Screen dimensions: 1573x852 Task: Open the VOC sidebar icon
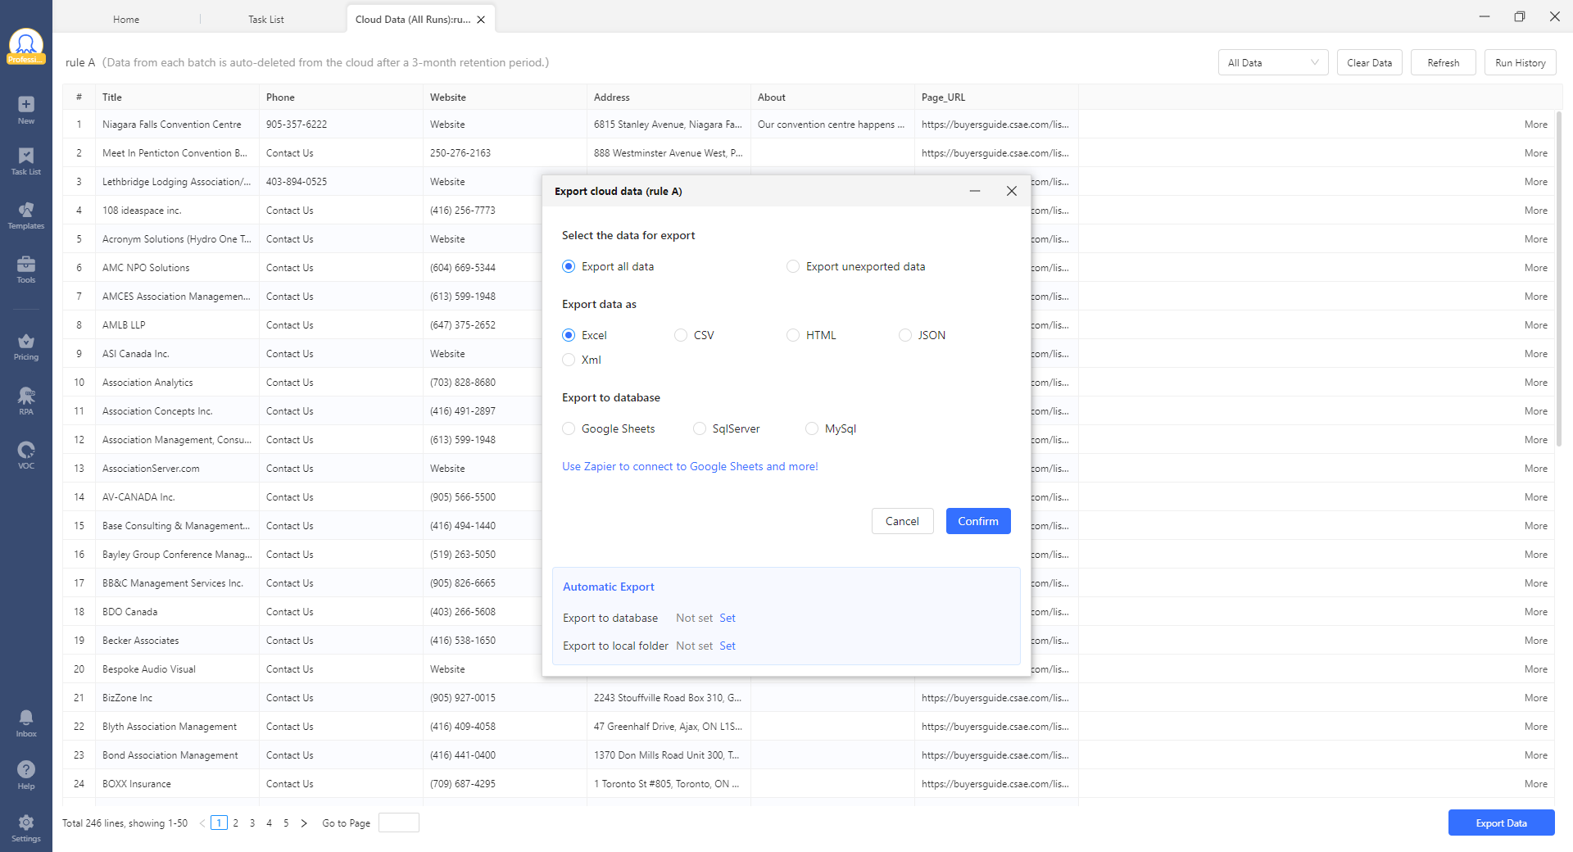tap(26, 455)
